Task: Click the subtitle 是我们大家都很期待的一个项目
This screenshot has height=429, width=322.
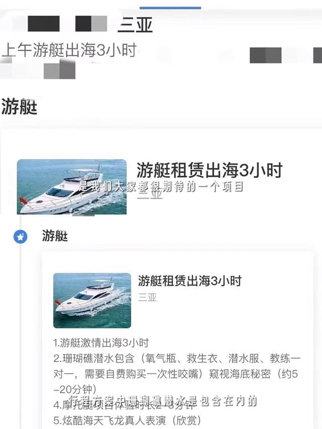Action: click(x=161, y=187)
